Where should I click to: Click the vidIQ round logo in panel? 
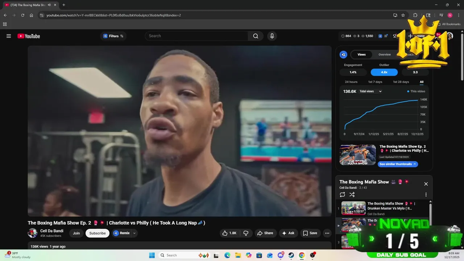point(343,54)
